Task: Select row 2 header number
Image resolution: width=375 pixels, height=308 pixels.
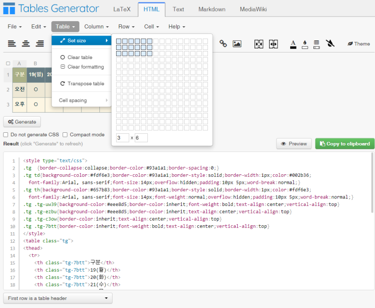Action: (8, 90)
